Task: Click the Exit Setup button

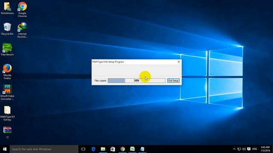Action: coord(173,81)
